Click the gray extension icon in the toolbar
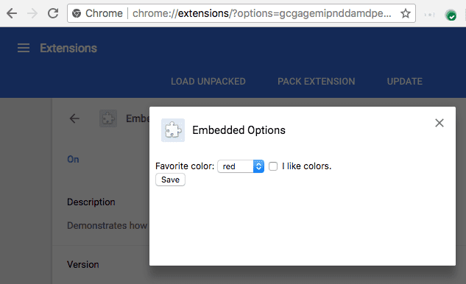Screen dimensions: 466x284 point(429,14)
